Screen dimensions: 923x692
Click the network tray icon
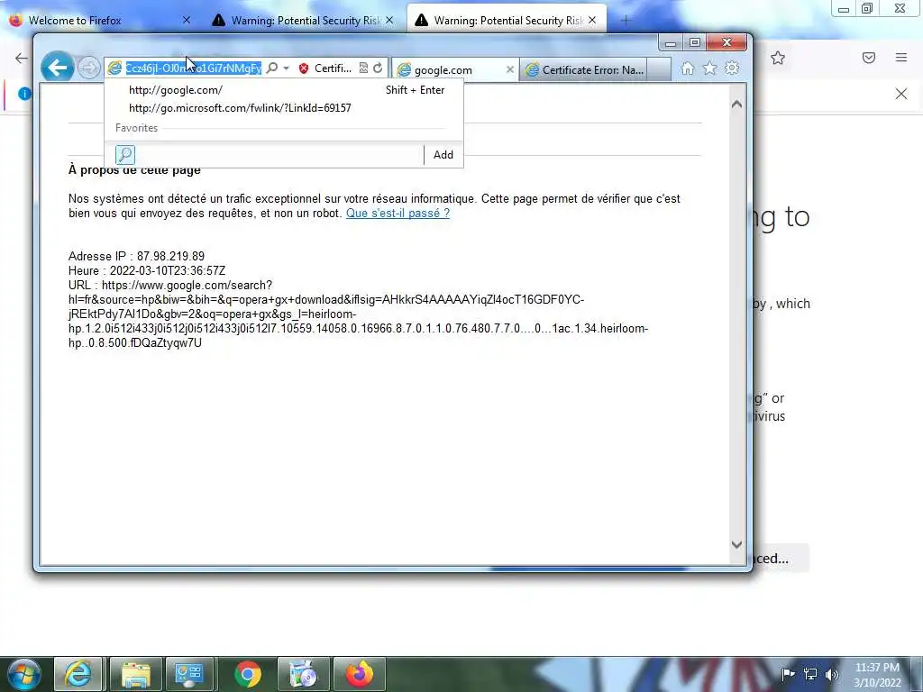point(810,674)
